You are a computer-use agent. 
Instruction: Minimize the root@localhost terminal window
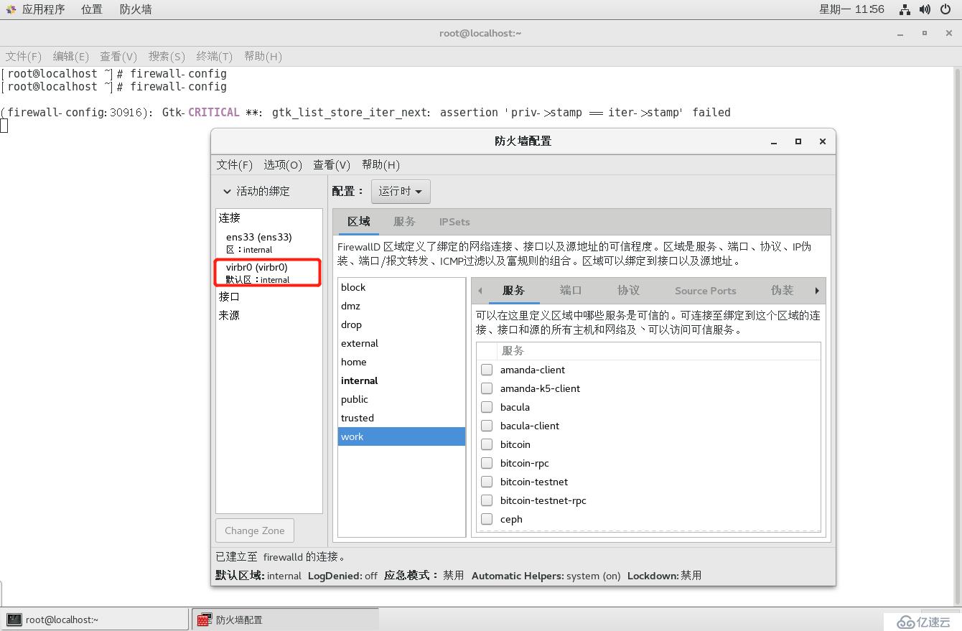tap(900, 34)
